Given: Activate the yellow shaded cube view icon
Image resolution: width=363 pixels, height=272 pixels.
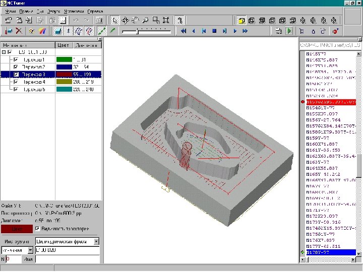Looking at the screenshot, I should pos(241,21).
